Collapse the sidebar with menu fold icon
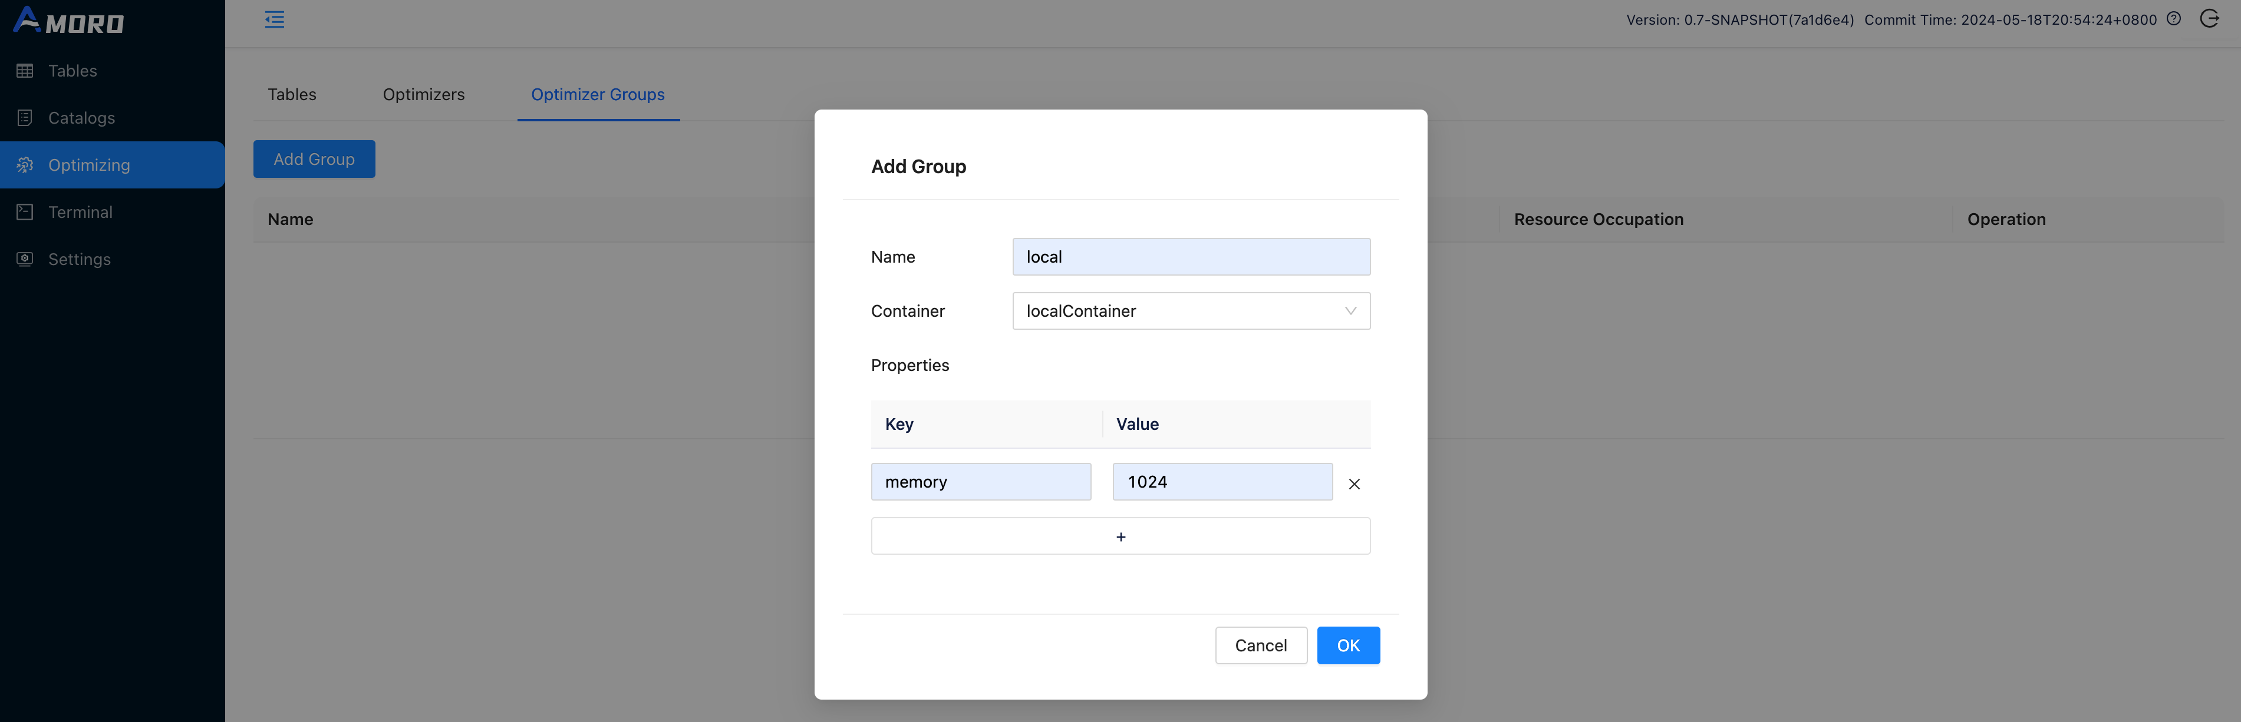This screenshot has height=722, width=2241. coord(274,19)
